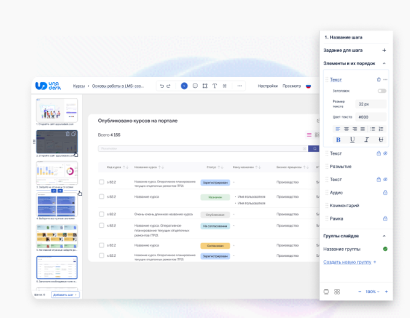410x318 pixels.
Task: Click the Цвет текста #000 color field
Action: [x=370, y=117]
